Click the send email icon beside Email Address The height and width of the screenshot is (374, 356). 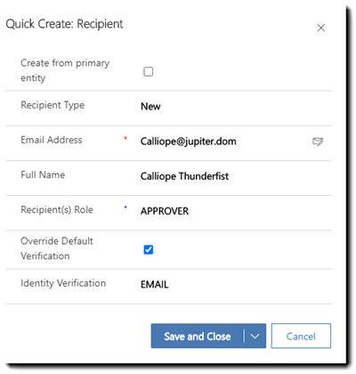click(318, 142)
